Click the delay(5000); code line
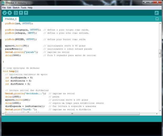163x136 pixels. pyautogui.click(x=13, y=55)
